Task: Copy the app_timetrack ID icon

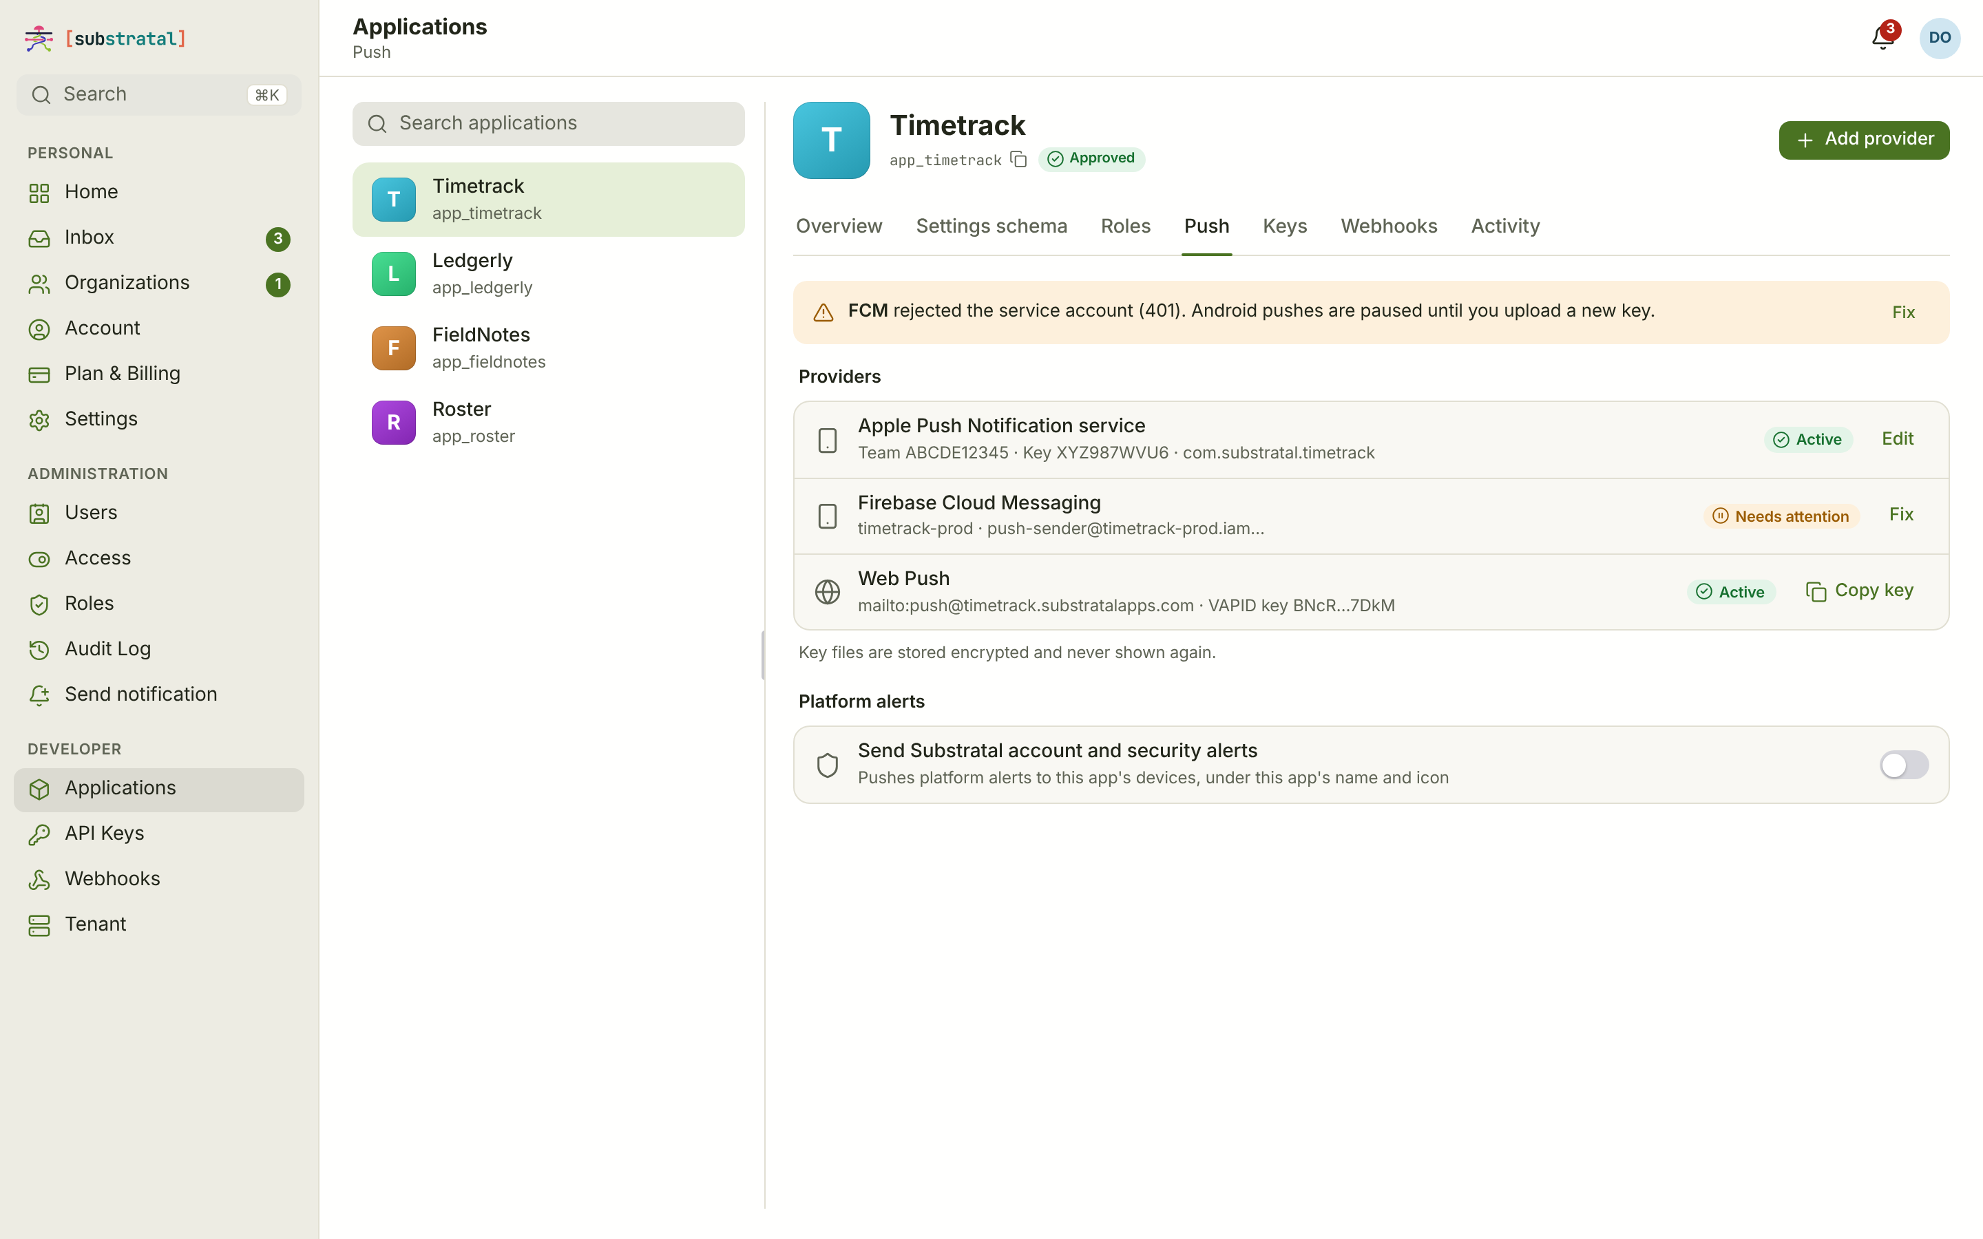Action: coord(1018,159)
